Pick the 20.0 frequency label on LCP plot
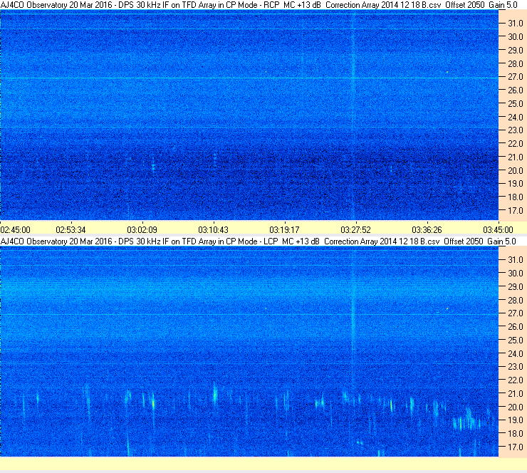This screenshot has width=527, height=473. [x=516, y=407]
